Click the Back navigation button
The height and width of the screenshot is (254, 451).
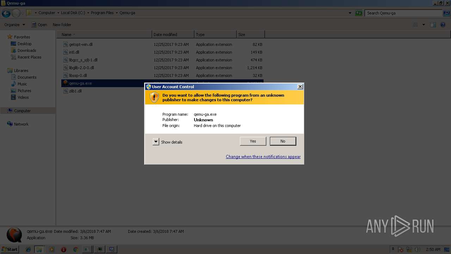(x=6, y=13)
